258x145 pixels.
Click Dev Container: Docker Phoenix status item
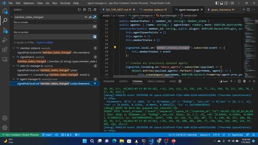coord(20,135)
